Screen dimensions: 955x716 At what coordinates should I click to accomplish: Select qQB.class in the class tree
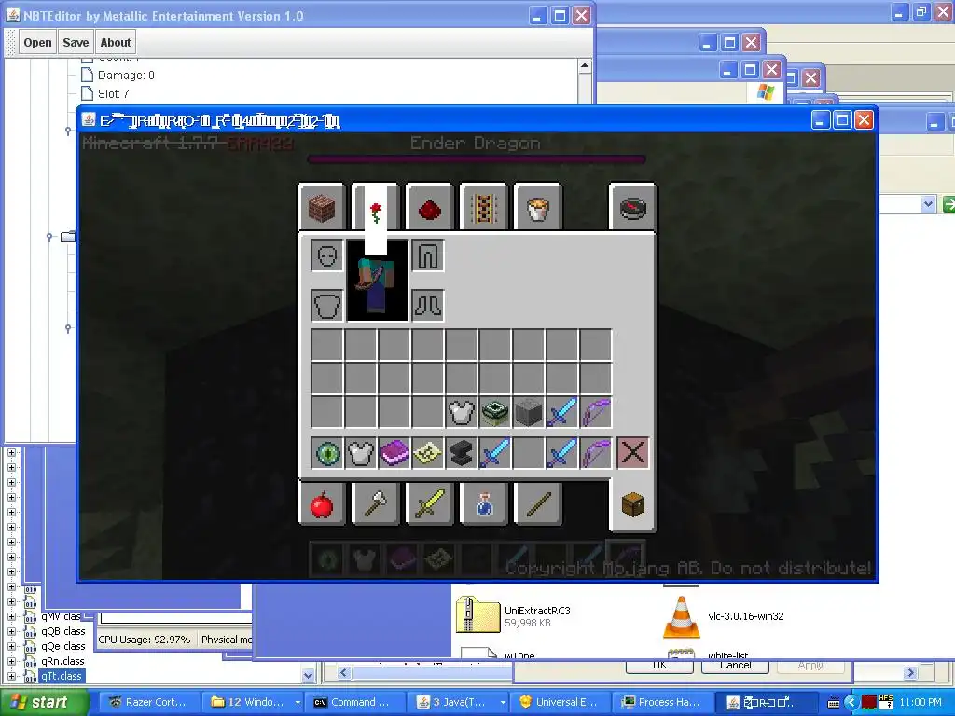[x=63, y=631]
